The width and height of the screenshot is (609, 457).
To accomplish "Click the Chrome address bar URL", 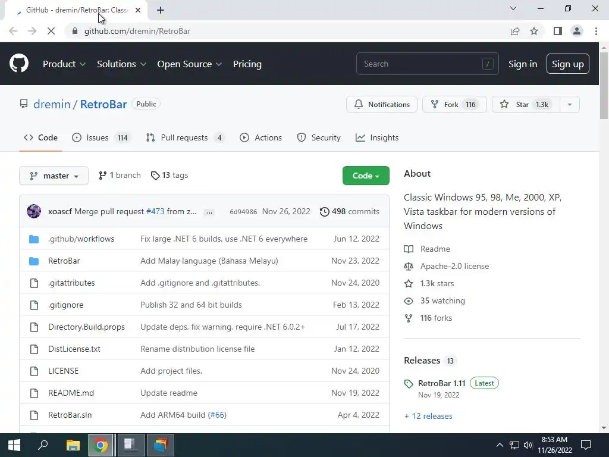I will pos(137,31).
